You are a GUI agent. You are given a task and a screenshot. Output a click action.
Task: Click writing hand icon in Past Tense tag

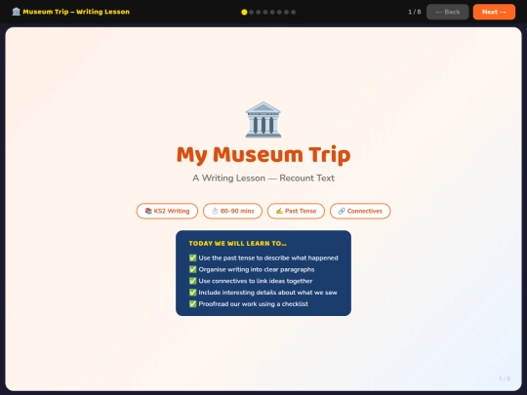(279, 211)
